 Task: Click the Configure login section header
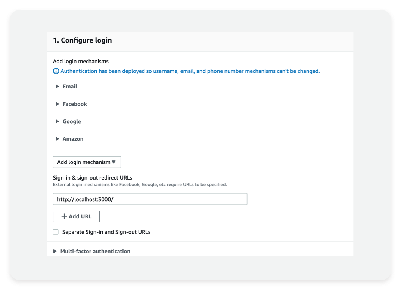tap(83, 40)
